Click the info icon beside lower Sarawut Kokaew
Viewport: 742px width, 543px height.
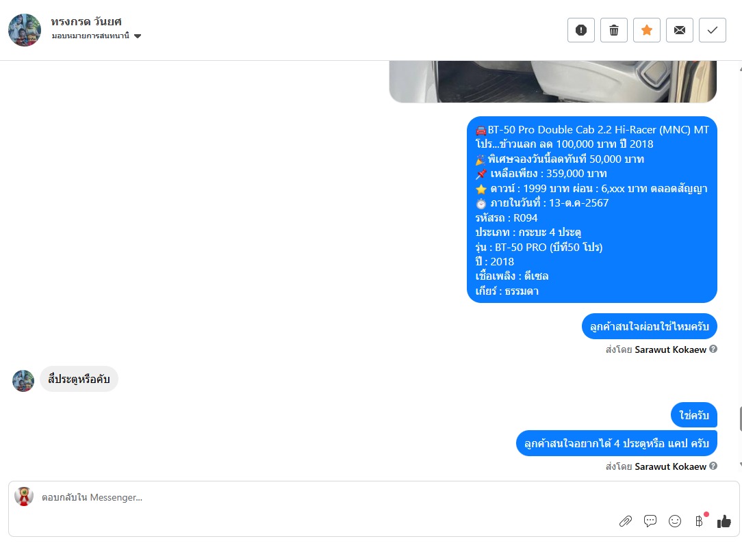click(x=713, y=466)
